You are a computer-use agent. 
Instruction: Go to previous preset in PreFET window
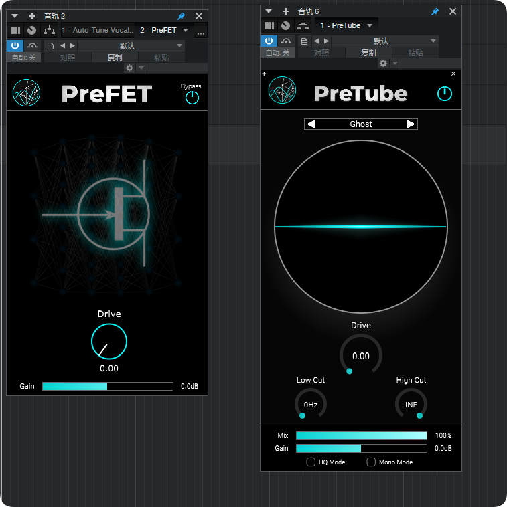pyautogui.click(x=63, y=46)
